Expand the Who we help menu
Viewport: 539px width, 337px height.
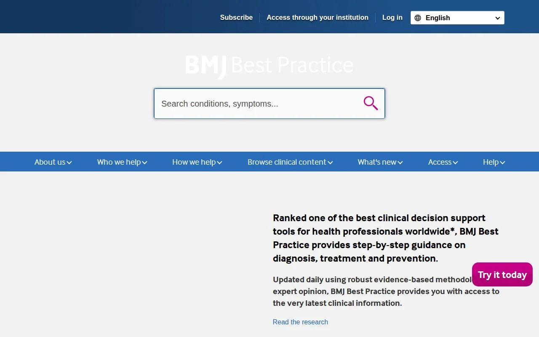click(x=122, y=162)
